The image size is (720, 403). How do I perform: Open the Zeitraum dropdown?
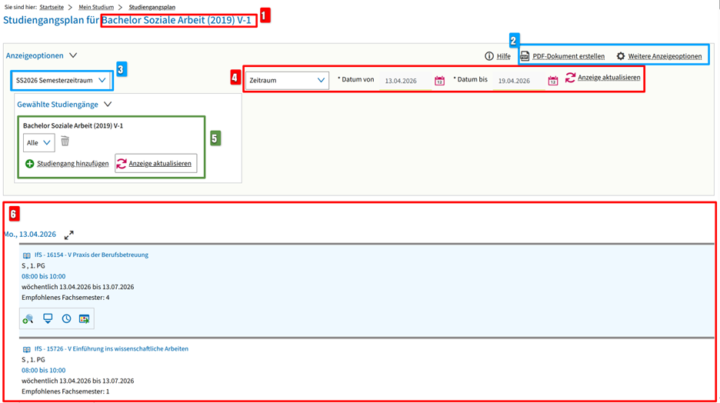[x=286, y=80]
